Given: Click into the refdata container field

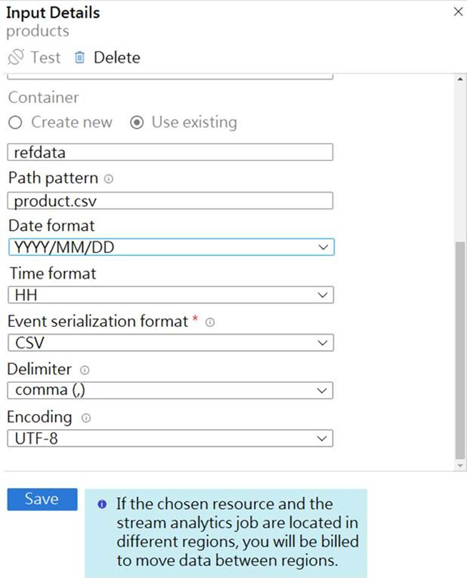Looking at the screenshot, I should click(x=171, y=152).
